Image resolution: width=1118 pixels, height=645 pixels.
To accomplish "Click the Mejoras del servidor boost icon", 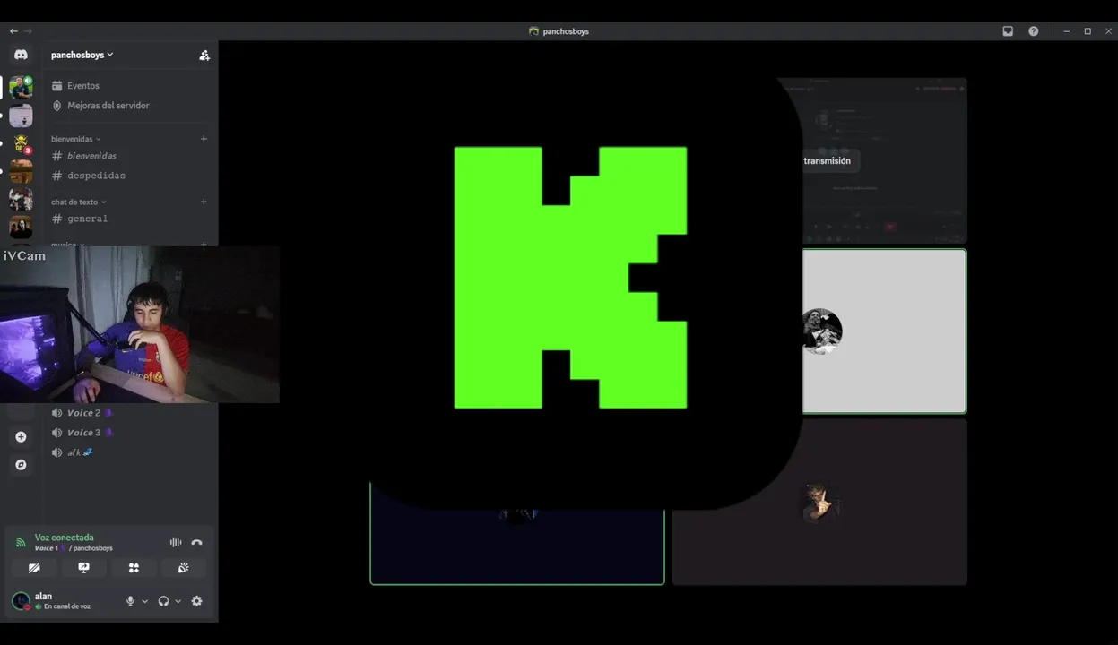I will (57, 106).
